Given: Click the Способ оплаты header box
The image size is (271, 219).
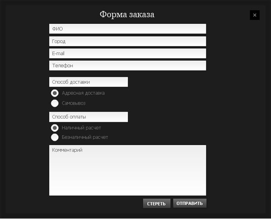Looking at the screenshot, I should (x=89, y=117).
